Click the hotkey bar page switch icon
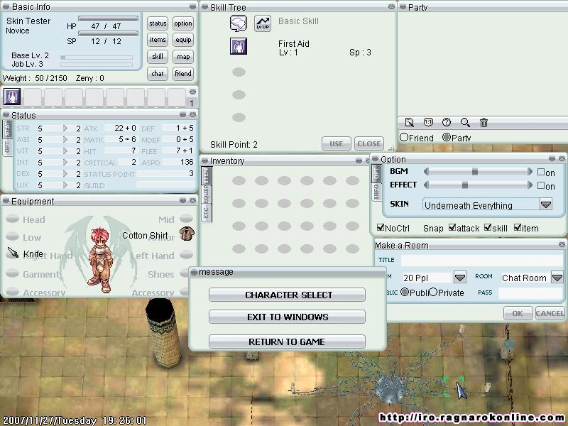Screen dimensions: 568x426 point(192,92)
